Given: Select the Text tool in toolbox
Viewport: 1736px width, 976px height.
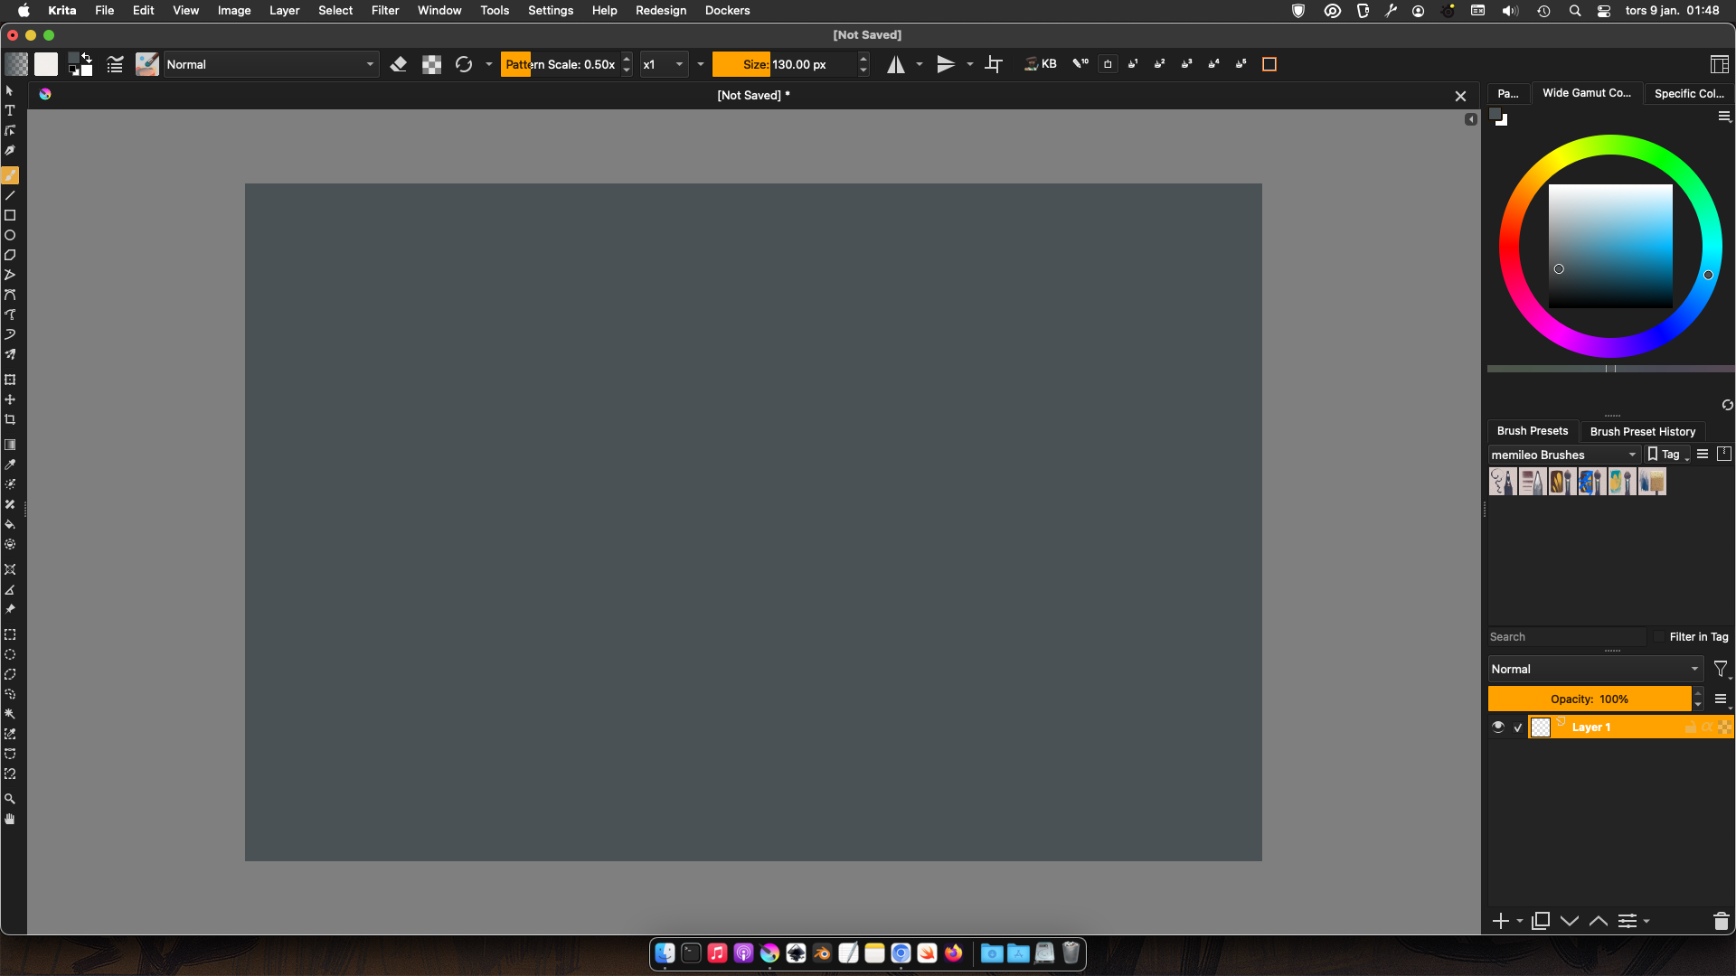Looking at the screenshot, I should pyautogui.click(x=10, y=111).
